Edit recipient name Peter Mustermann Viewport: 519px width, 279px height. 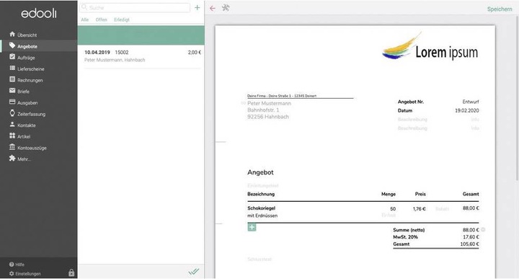(x=269, y=103)
